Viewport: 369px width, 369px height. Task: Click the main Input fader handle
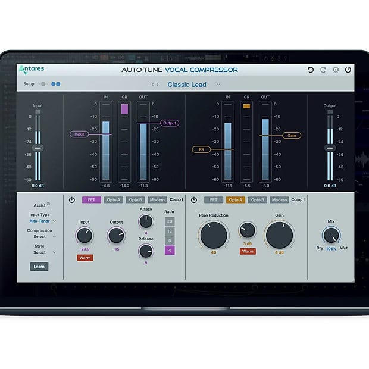click(x=37, y=148)
